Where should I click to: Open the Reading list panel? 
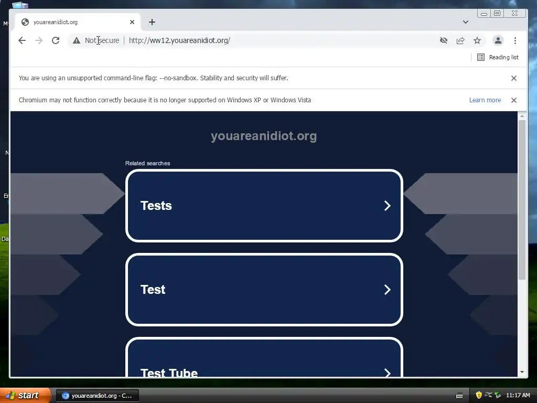pos(498,57)
